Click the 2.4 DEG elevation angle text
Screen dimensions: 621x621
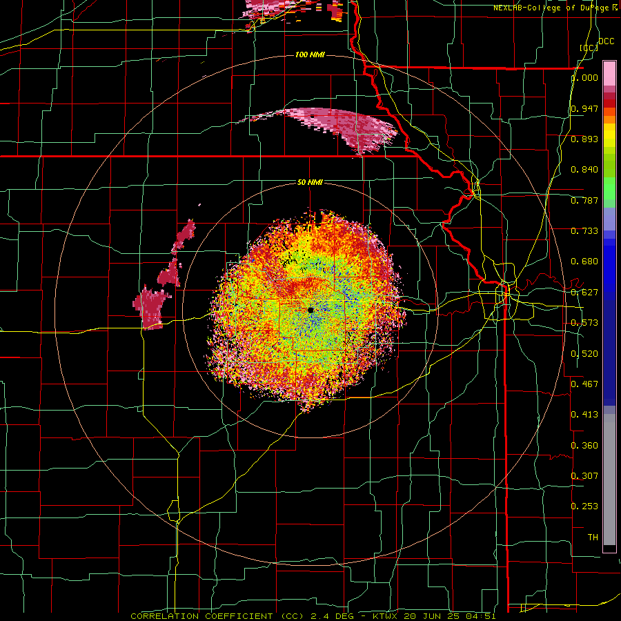click(x=331, y=616)
